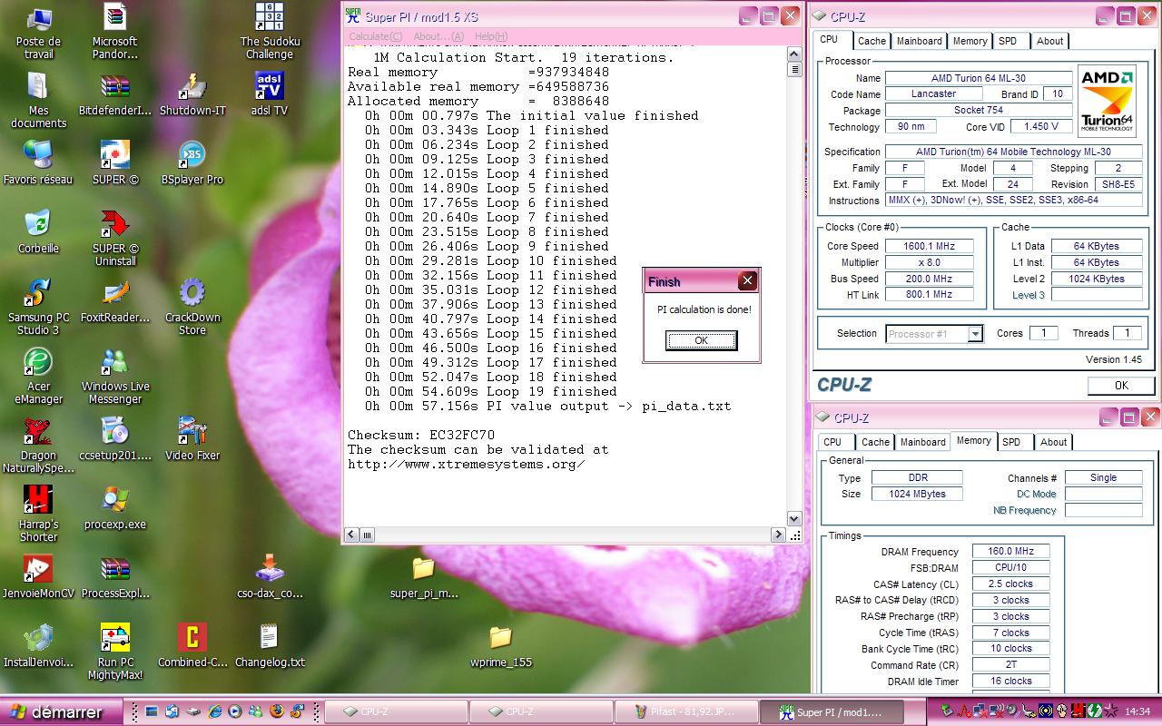1162x726 pixels.
Task: Open the Corbeille recycle bin
Action: (38, 232)
